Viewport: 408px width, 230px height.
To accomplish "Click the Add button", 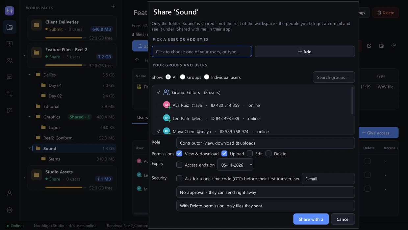I will (x=305, y=52).
